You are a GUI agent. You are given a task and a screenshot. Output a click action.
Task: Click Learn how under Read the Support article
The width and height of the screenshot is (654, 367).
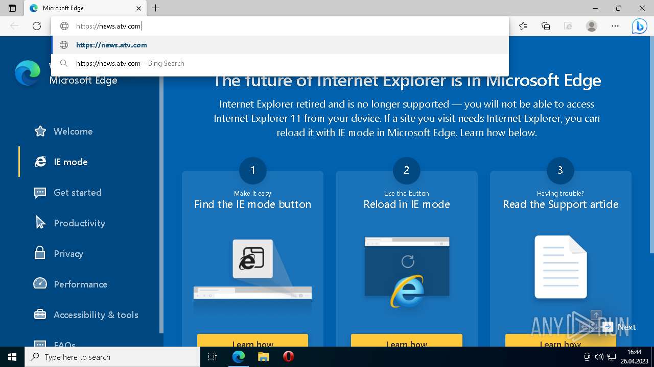pyautogui.click(x=560, y=340)
